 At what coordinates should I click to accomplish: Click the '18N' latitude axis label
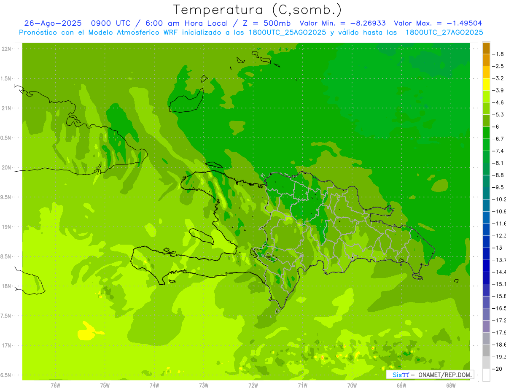tap(6, 286)
